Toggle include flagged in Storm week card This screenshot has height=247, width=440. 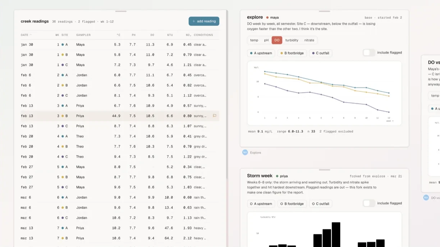point(369,203)
